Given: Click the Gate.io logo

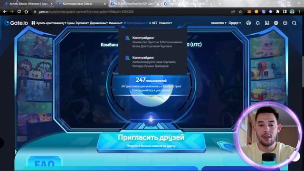Looking at the screenshot, I should (16, 23).
